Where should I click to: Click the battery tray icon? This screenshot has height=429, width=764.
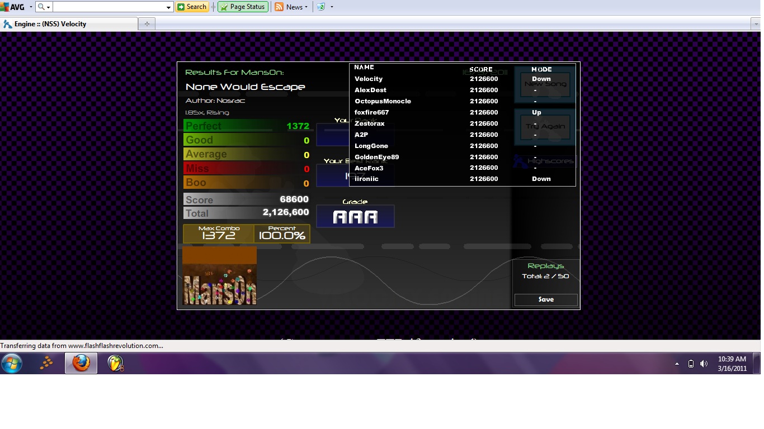click(x=691, y=364)
